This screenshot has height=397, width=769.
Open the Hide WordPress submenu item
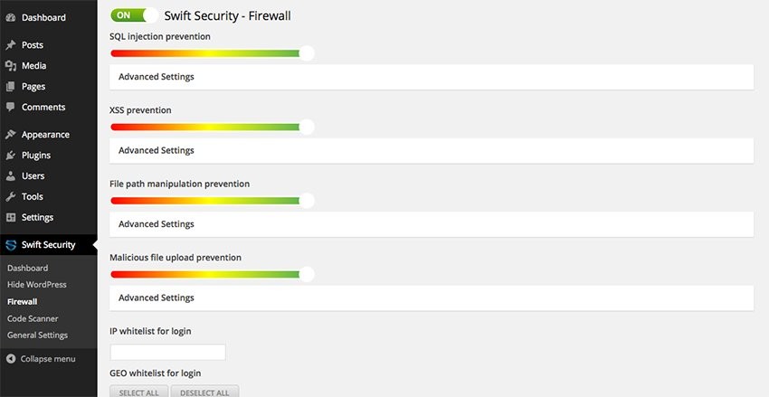point(36,285)
